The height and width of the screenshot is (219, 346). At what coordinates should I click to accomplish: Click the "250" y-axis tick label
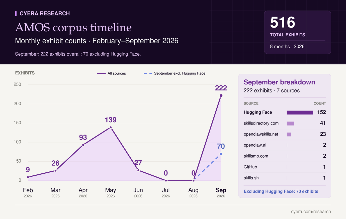tap(17, 84)
